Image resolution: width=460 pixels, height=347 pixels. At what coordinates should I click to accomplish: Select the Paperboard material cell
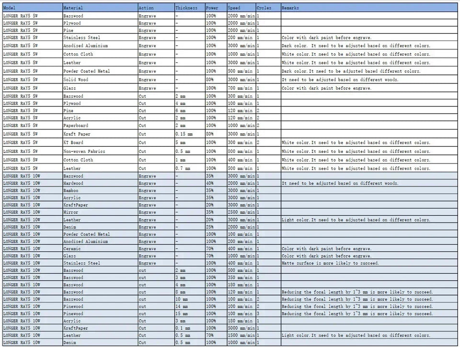coord(100,125)
